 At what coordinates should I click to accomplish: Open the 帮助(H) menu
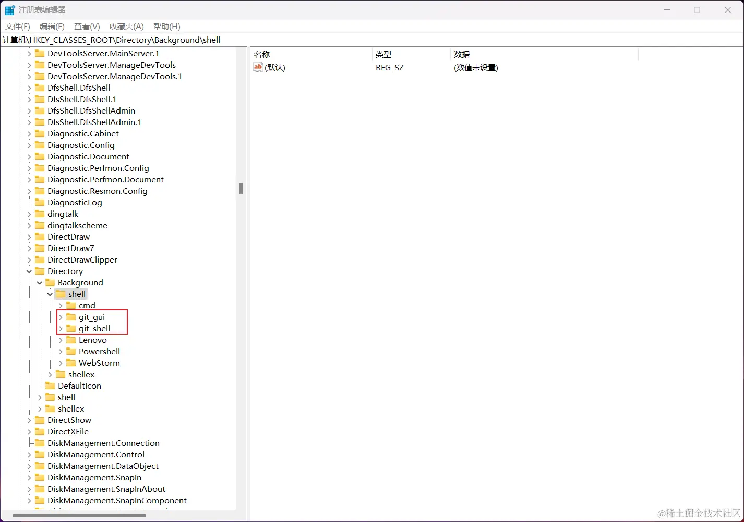[166, 27]
